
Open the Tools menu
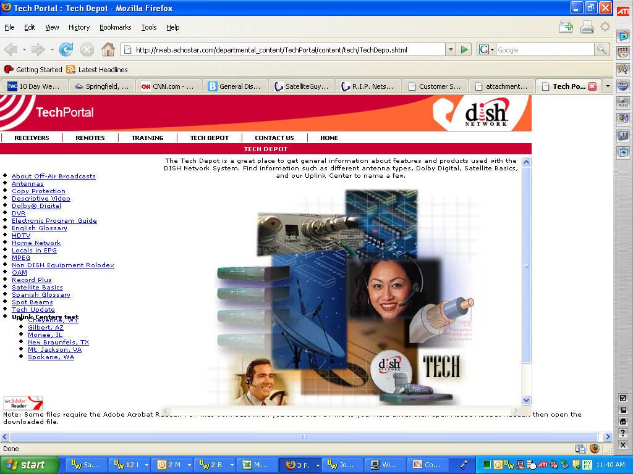click(148, 27)
